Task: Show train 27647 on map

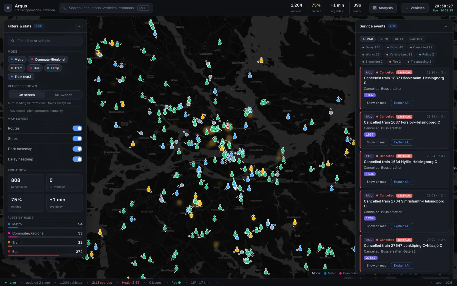Action: point(376,266)
